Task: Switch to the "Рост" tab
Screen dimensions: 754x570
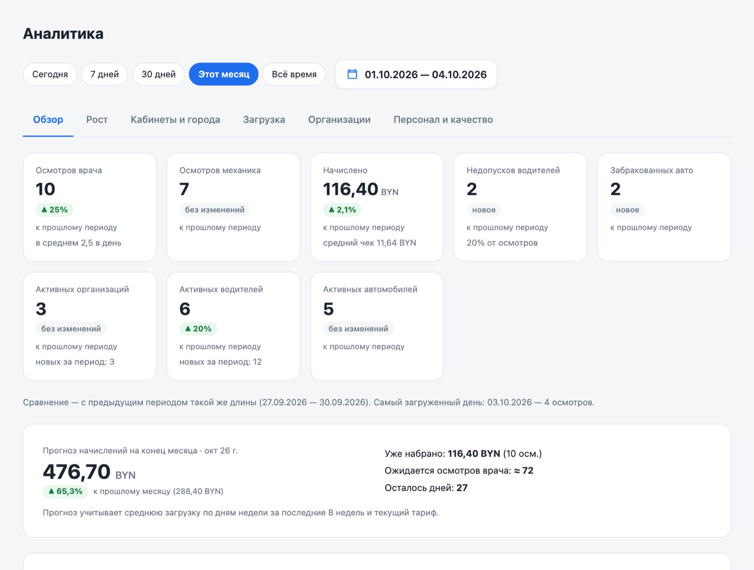Action: (97, 120)
